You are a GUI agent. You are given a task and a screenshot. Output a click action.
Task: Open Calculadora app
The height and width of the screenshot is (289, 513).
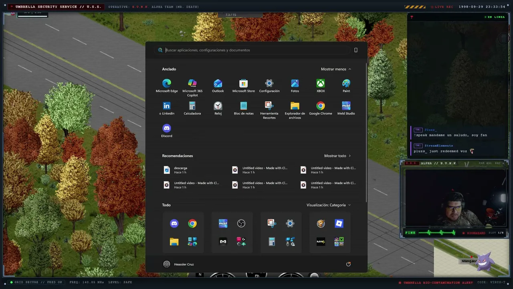[192, 108]
